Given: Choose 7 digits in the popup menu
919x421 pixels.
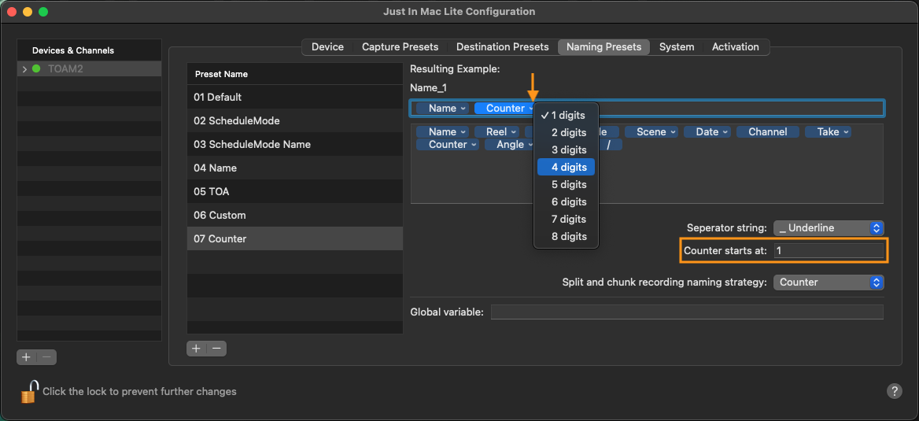Looking at the screenshot, I should tap(567, 220).
